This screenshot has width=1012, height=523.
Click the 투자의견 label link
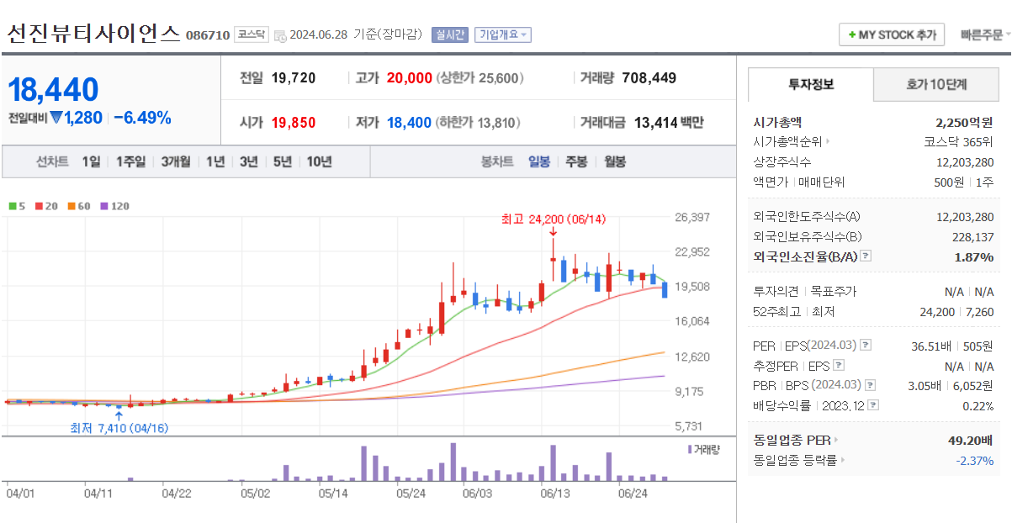coord(777,292)
